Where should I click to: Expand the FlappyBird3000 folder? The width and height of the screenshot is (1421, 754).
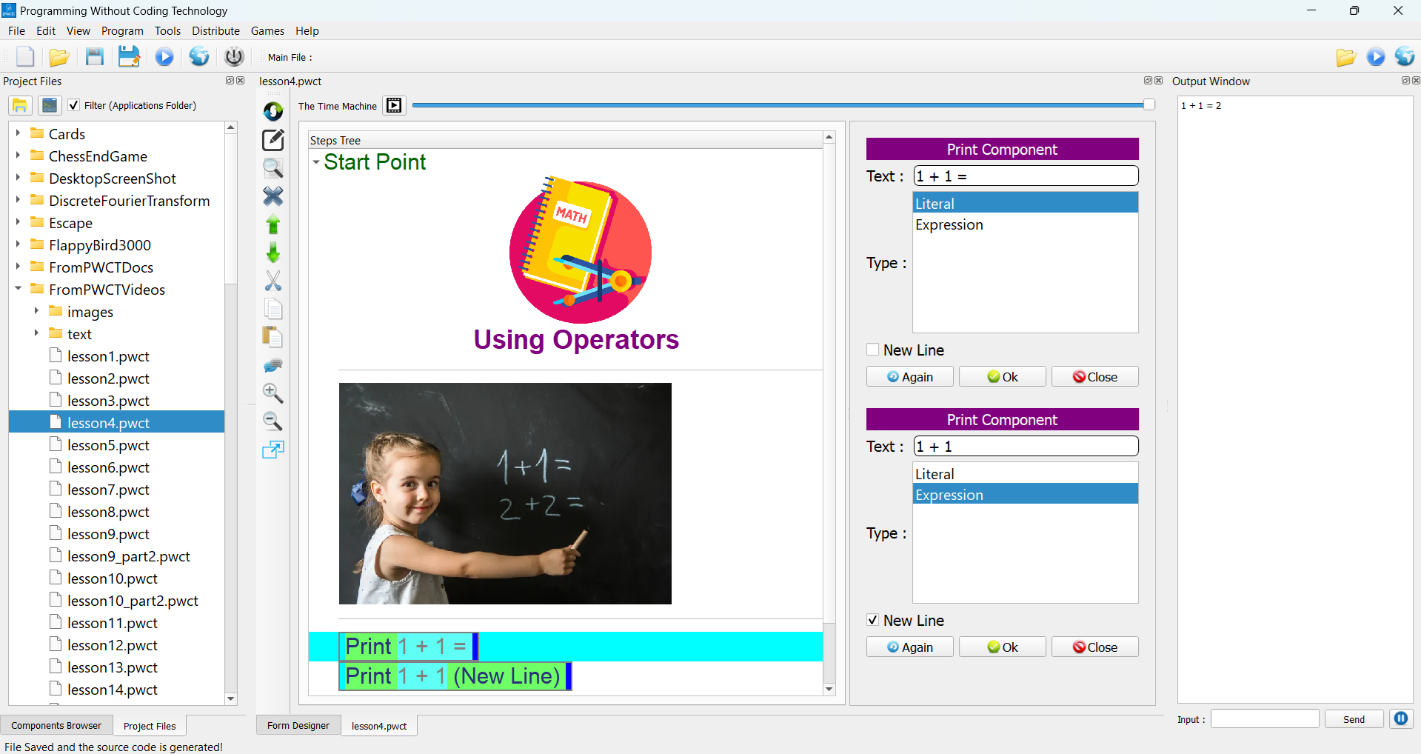pos(18,244)
